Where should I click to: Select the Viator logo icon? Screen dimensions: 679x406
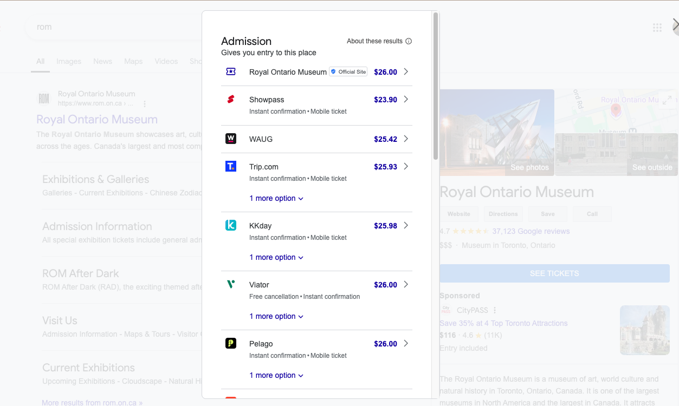231,284
